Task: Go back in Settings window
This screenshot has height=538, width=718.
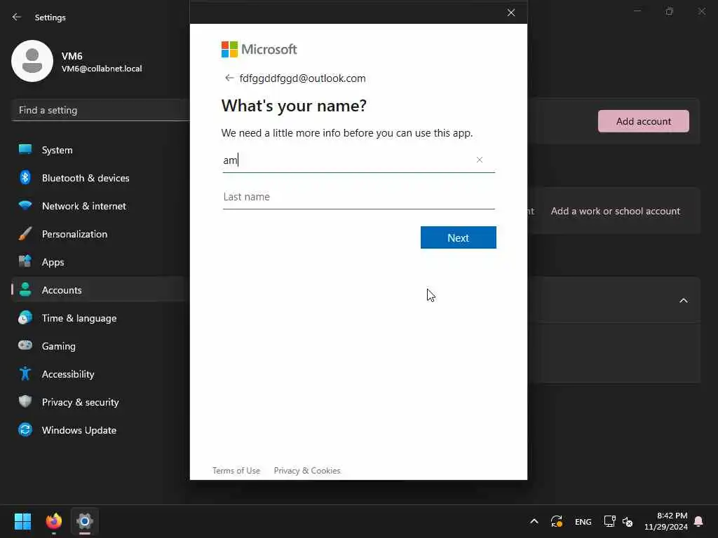Action: 17,17
